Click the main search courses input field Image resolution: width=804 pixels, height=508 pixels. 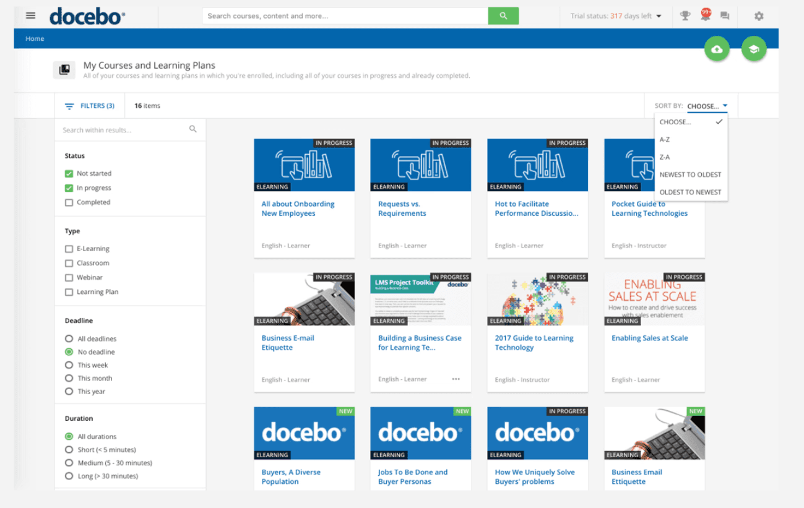pyautogui.click(x=345, y=16)
